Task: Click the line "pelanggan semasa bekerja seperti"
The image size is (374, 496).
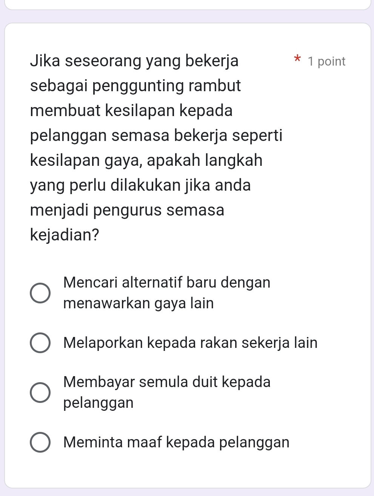Action: [x=156, y=136]
